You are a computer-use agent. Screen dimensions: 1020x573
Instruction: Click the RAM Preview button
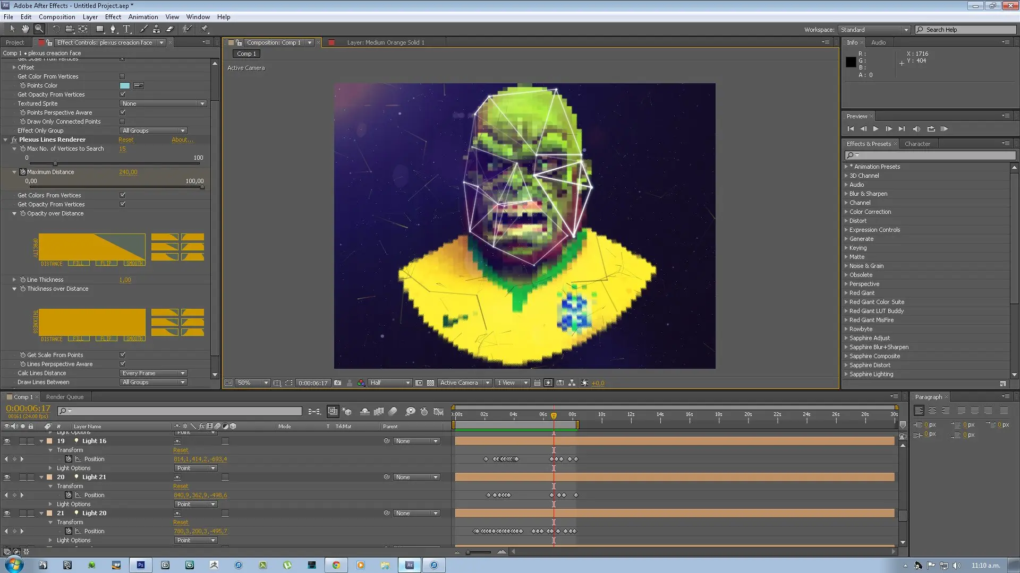coord(944,129)
